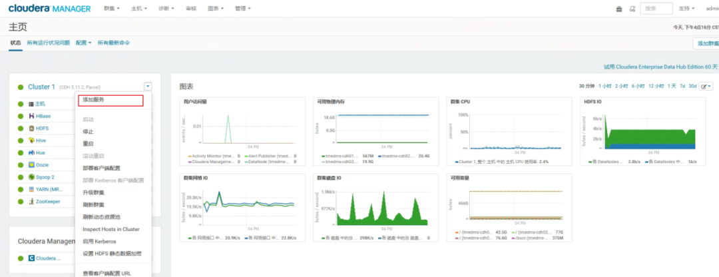719x277 pixels.
Task: Click the Oozie service icon
Action: tap(31, 164)
